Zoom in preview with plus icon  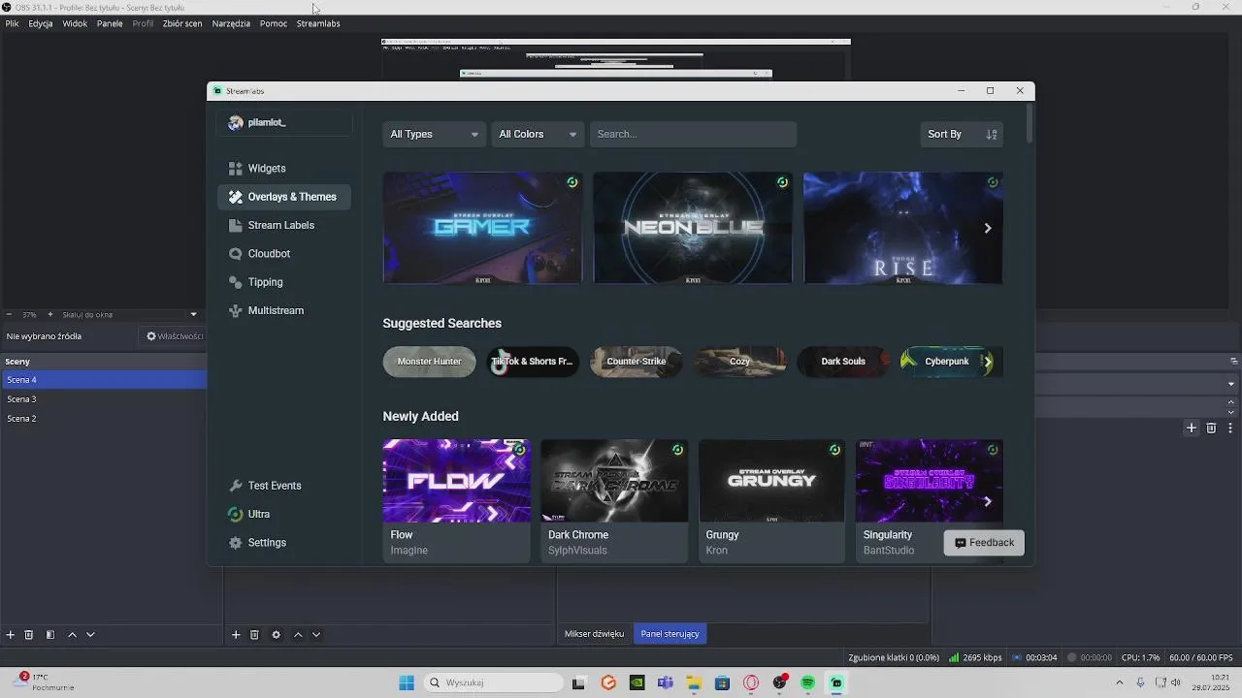click(50, 314)
